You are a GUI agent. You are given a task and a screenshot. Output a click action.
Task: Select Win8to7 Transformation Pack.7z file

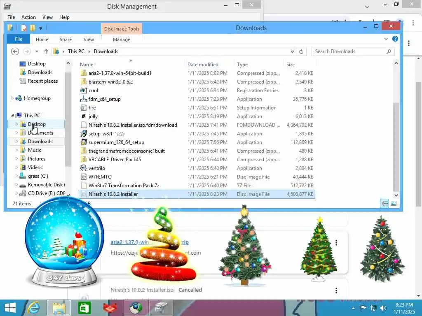124,186
